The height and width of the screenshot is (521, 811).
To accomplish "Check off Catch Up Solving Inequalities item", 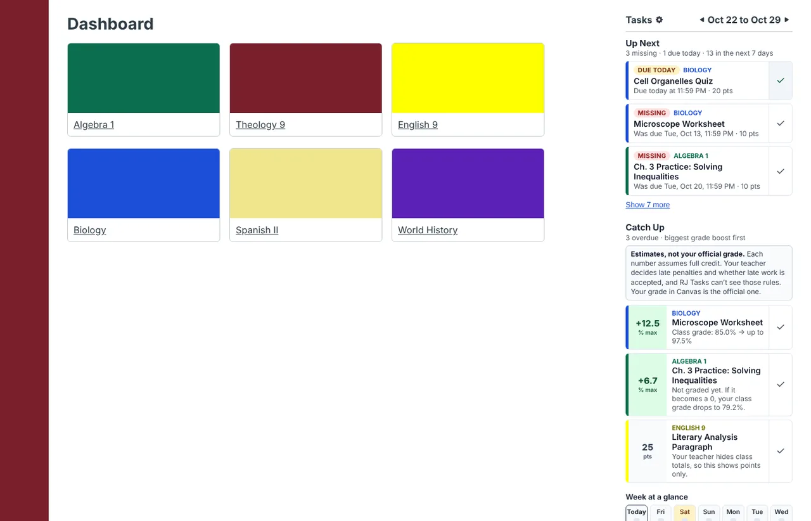I will pos(781,384).
